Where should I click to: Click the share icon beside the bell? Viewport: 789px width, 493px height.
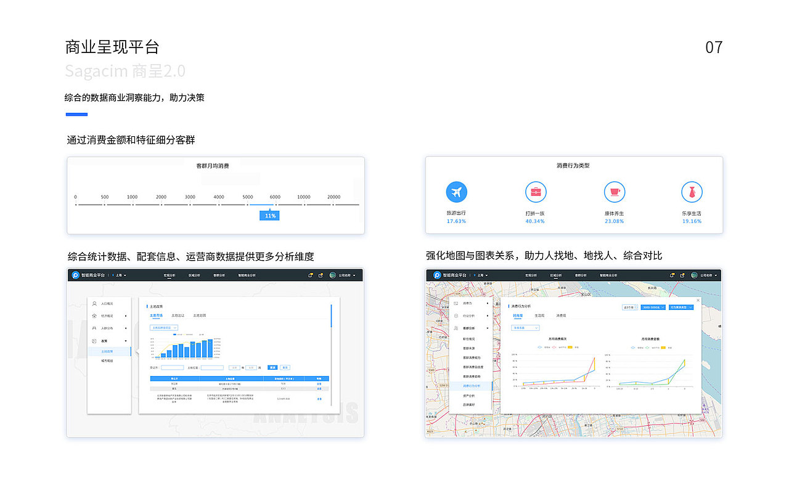[682, 275]
